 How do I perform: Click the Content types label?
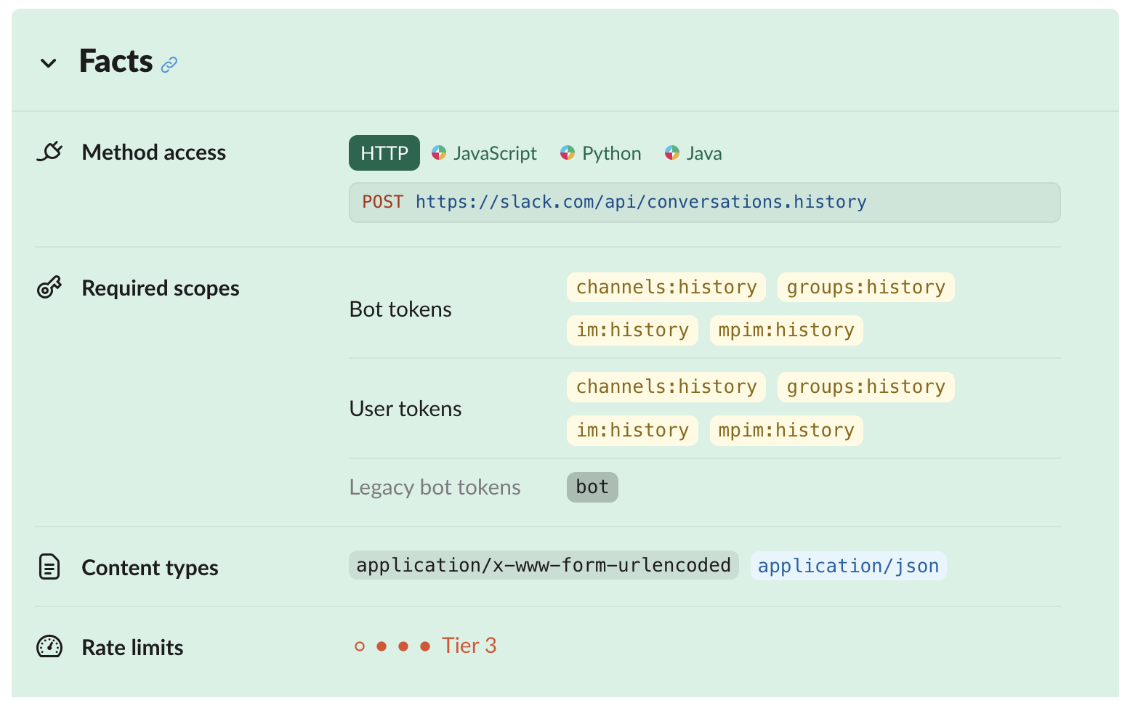click(x=150, y=568)
